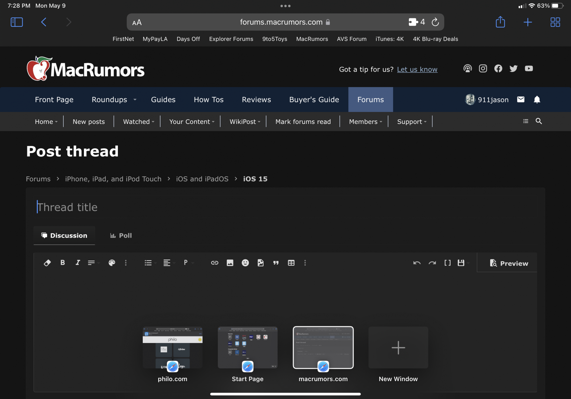Expand the list options dropdown
This screenshot has width=571, height=399.
click(150, 263)
